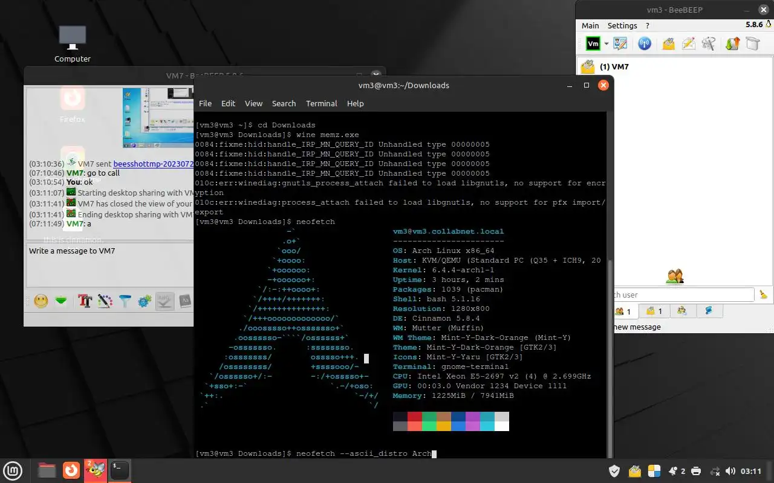Click the broom clear-search icon
Viewport: 774px width, 483px height.
(763, 295)
